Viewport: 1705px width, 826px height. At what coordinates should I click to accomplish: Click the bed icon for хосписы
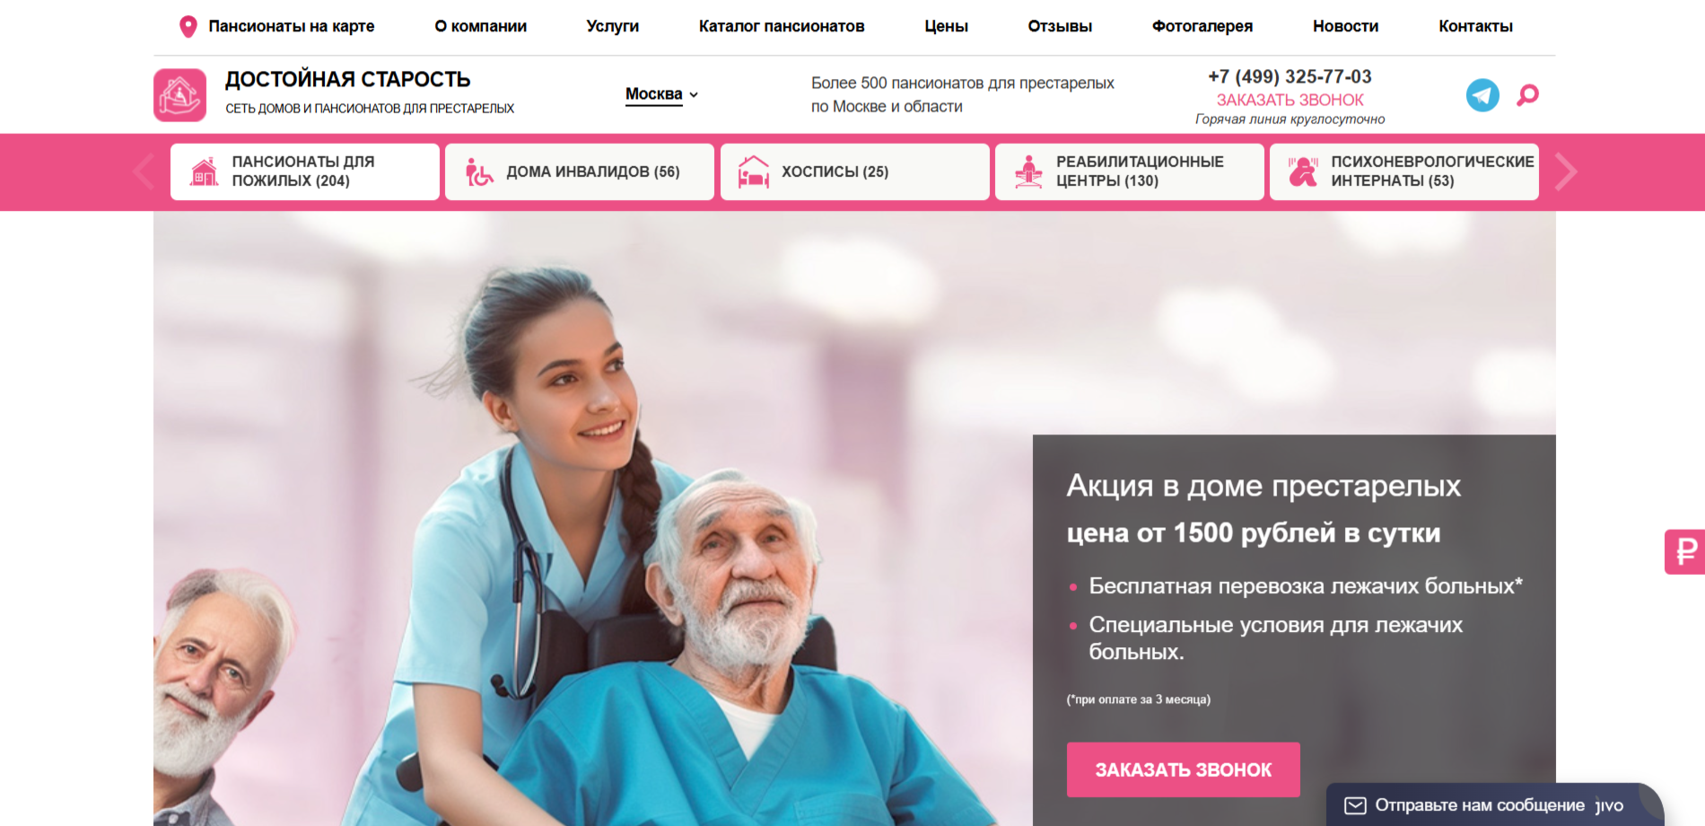754,171
